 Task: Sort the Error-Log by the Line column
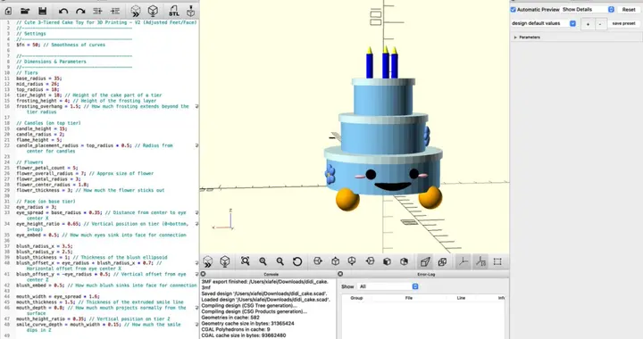point(461,298)
